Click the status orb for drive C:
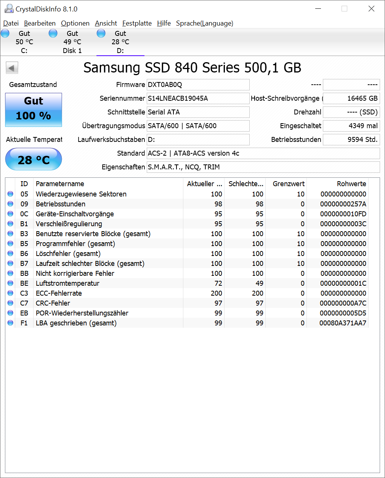This screenshot has width=385, height=478. coord(5,34)
